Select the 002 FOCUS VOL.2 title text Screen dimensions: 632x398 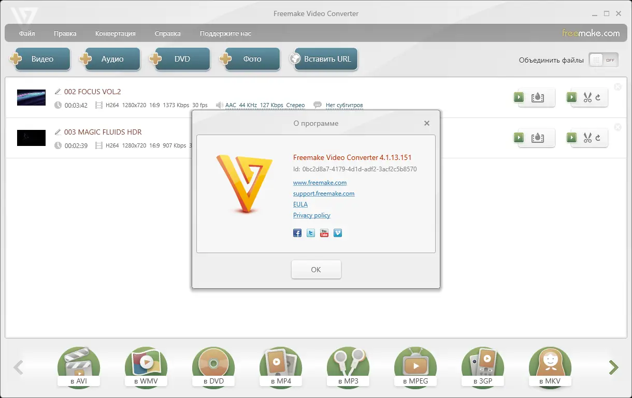[92, 92]
